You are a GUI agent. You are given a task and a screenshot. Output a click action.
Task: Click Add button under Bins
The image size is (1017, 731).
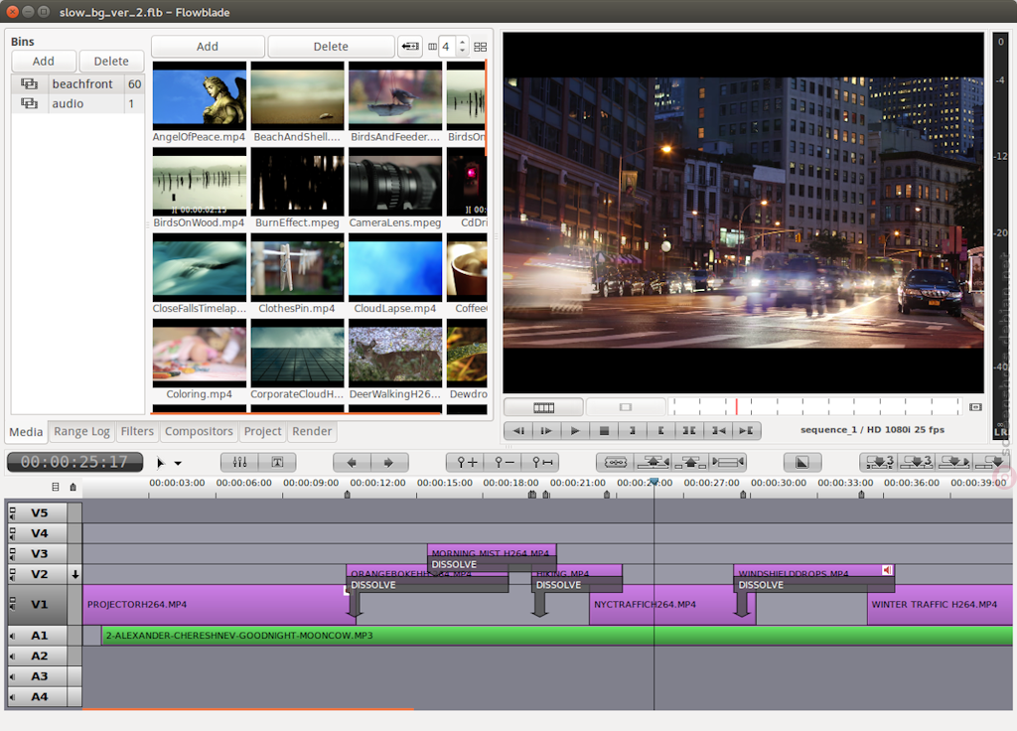pyautogui.click(x=44, y=61)
